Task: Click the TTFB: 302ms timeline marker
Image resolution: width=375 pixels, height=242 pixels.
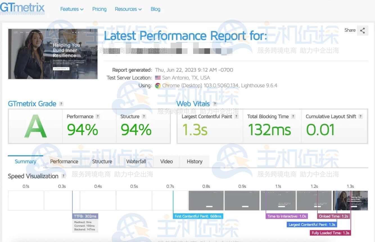Action: pyautogui.click(x=85, y=216)
